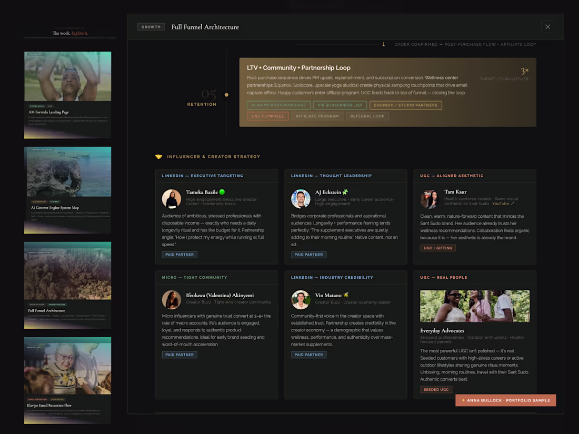Open the Klaviyo Email Retention Flow card
Screen dimensions: 579x434
click(x=67, y=380)
